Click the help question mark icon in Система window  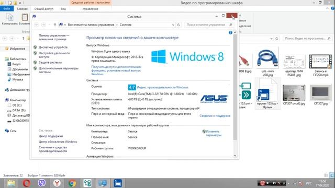tap(230, 32)
